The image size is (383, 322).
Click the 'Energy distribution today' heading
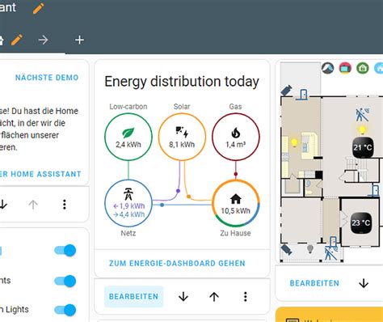[182, 82]
